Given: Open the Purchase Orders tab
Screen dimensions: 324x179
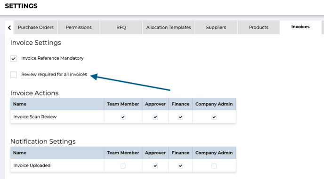Looking at the screenshot, I should pos(35,27).
